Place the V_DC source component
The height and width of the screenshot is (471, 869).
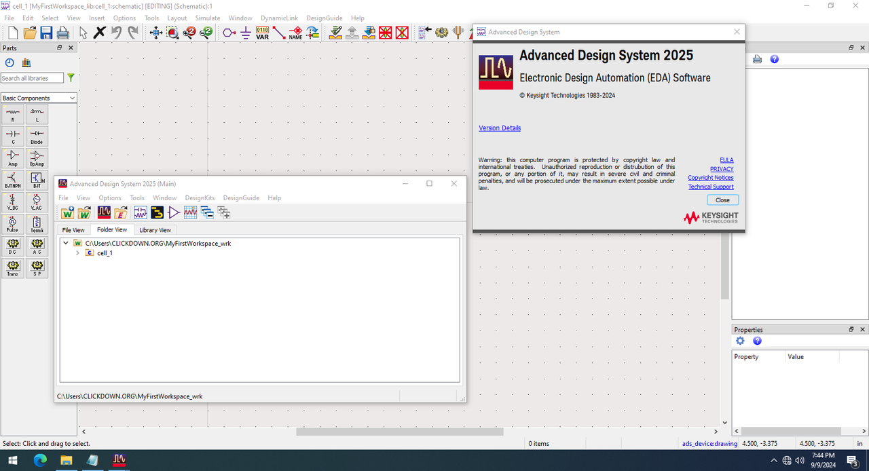click(x=13, y=202)
